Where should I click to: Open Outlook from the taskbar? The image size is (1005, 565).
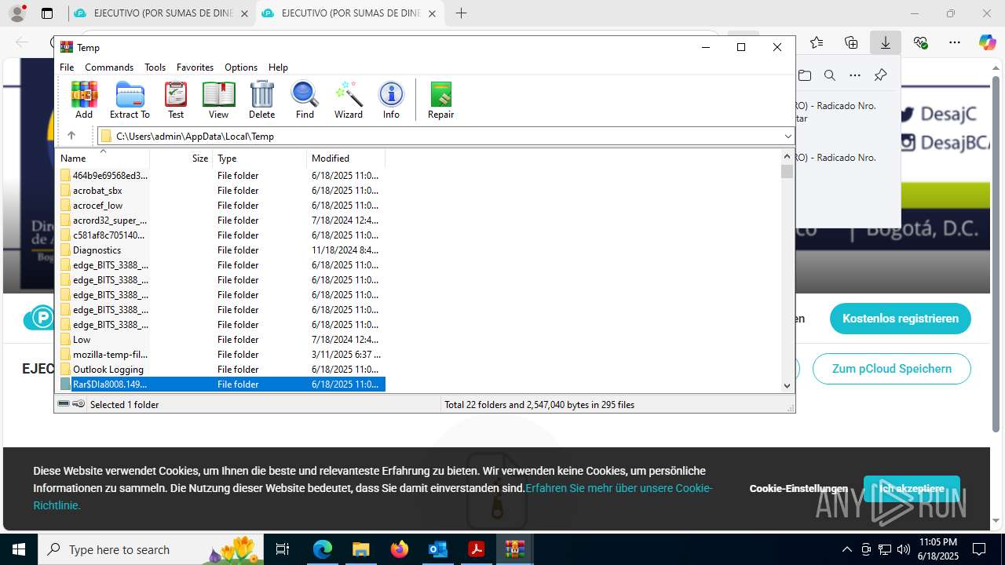click(x=437, y=549)
